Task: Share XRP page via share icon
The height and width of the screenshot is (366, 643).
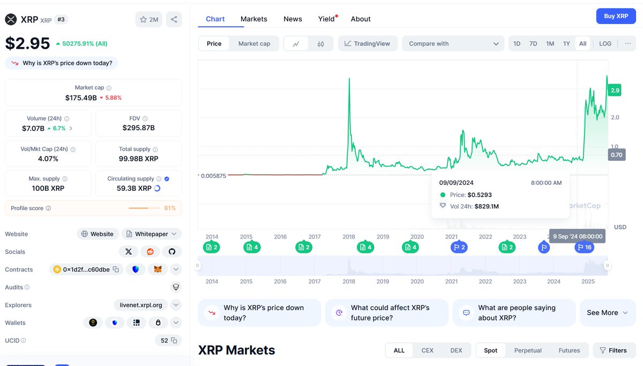Action: point(174,19)
